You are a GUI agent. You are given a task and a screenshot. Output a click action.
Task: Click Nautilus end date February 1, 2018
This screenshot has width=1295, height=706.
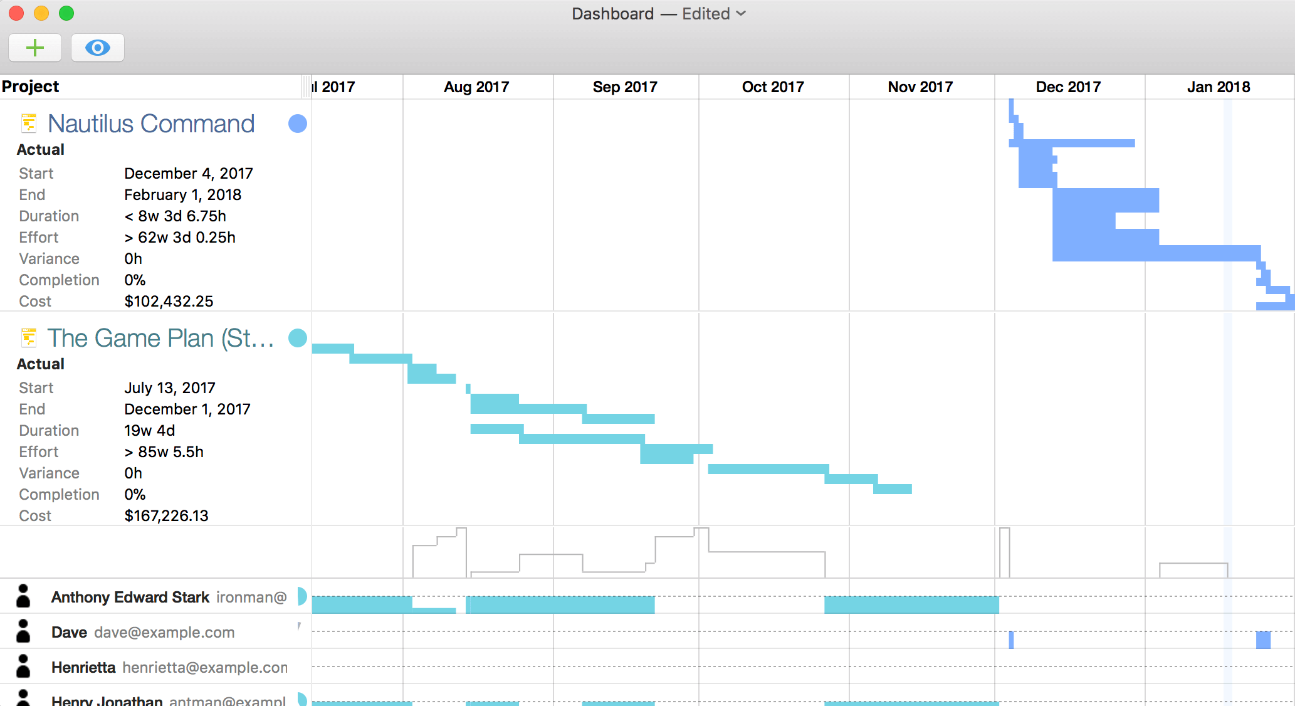coord(182,195)
